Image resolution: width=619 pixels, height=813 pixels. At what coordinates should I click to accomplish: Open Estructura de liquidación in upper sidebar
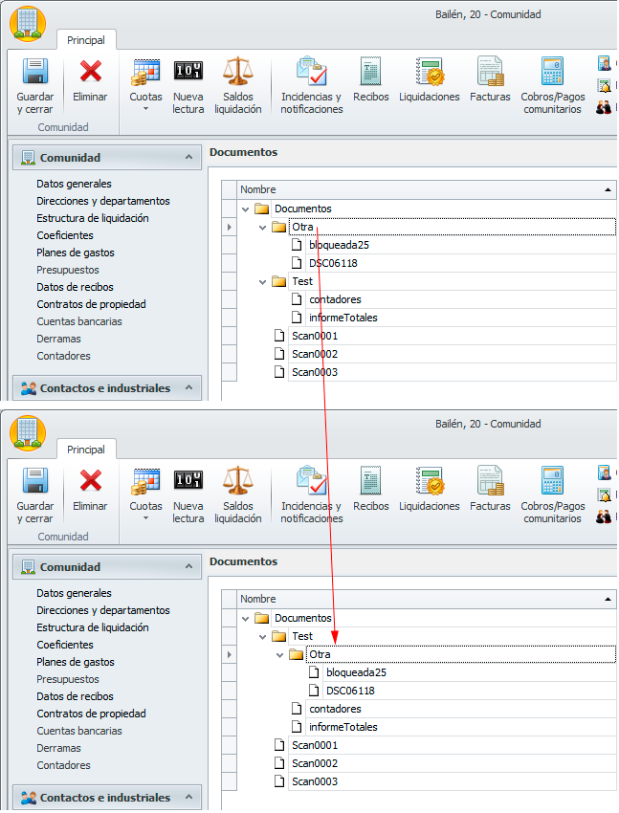[92, 218]
